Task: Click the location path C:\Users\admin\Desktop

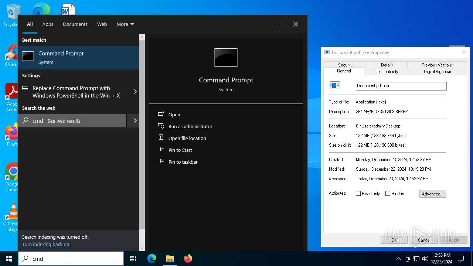Action: [x=378, y=126]
